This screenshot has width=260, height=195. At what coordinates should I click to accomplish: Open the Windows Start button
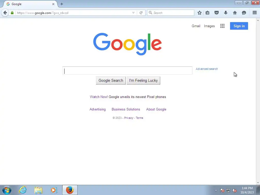pos(7,190)
